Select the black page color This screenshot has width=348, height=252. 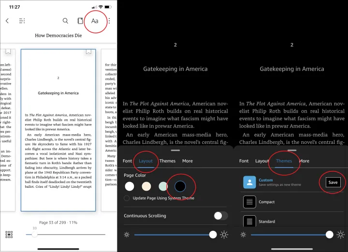180,186
